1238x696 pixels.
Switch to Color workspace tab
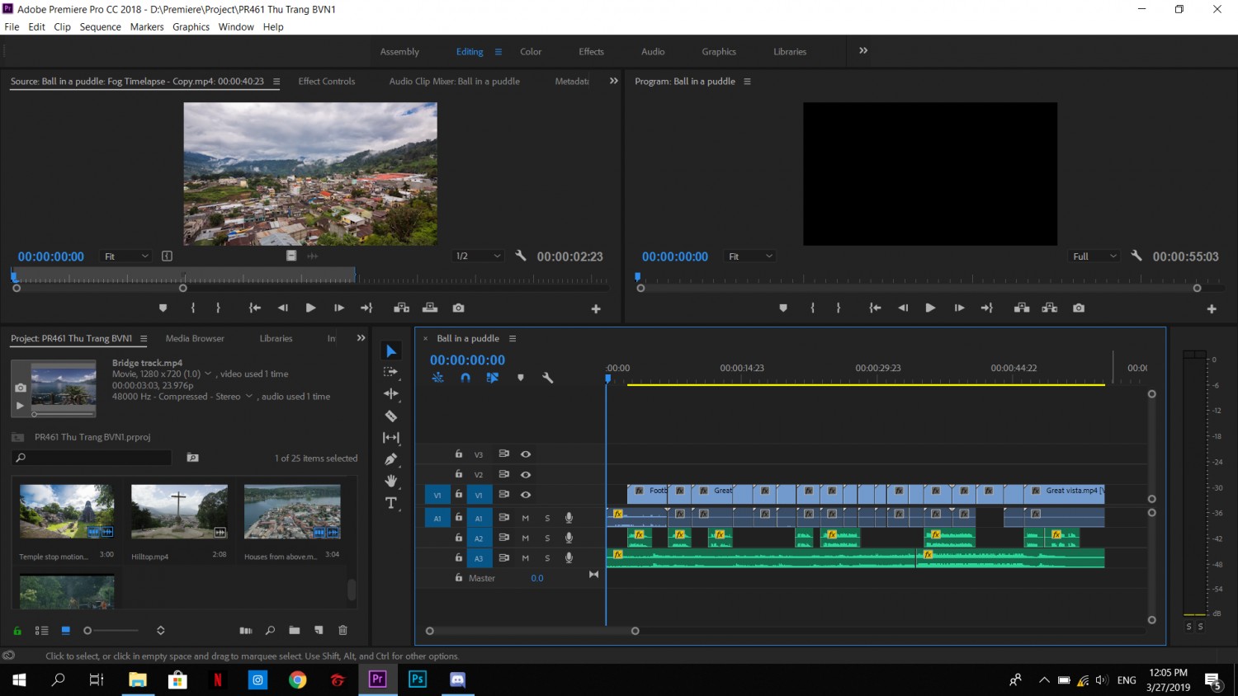coord(531,51)
